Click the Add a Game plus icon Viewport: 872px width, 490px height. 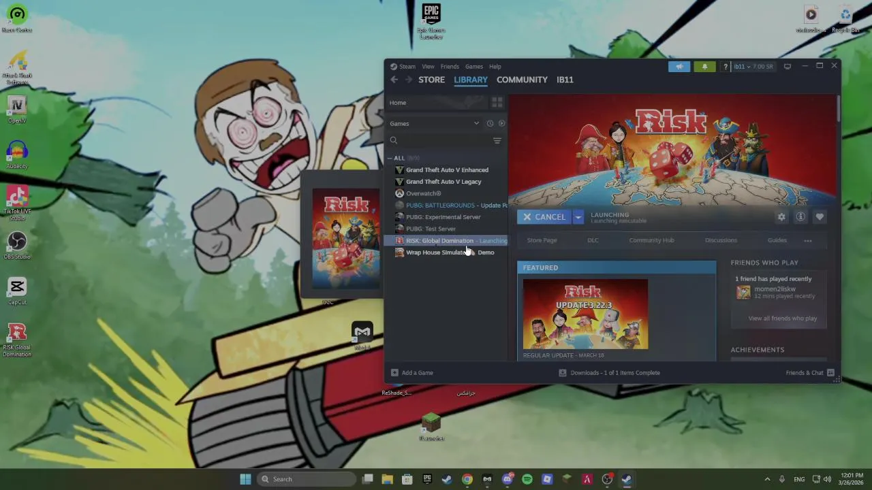pos(394,372)
